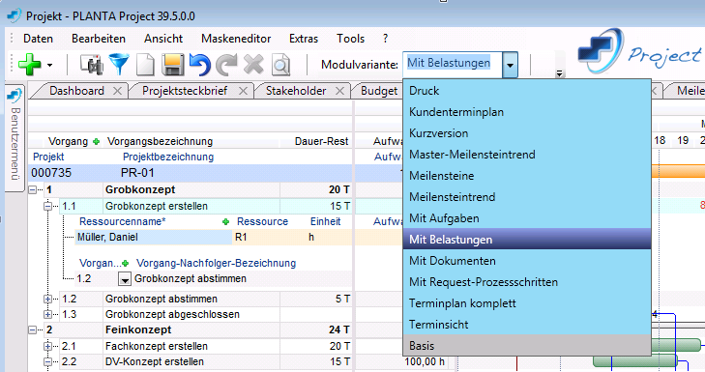Select Mit Aufgaben variant
This screenshot has height=372, width=705.
[527, 218]
